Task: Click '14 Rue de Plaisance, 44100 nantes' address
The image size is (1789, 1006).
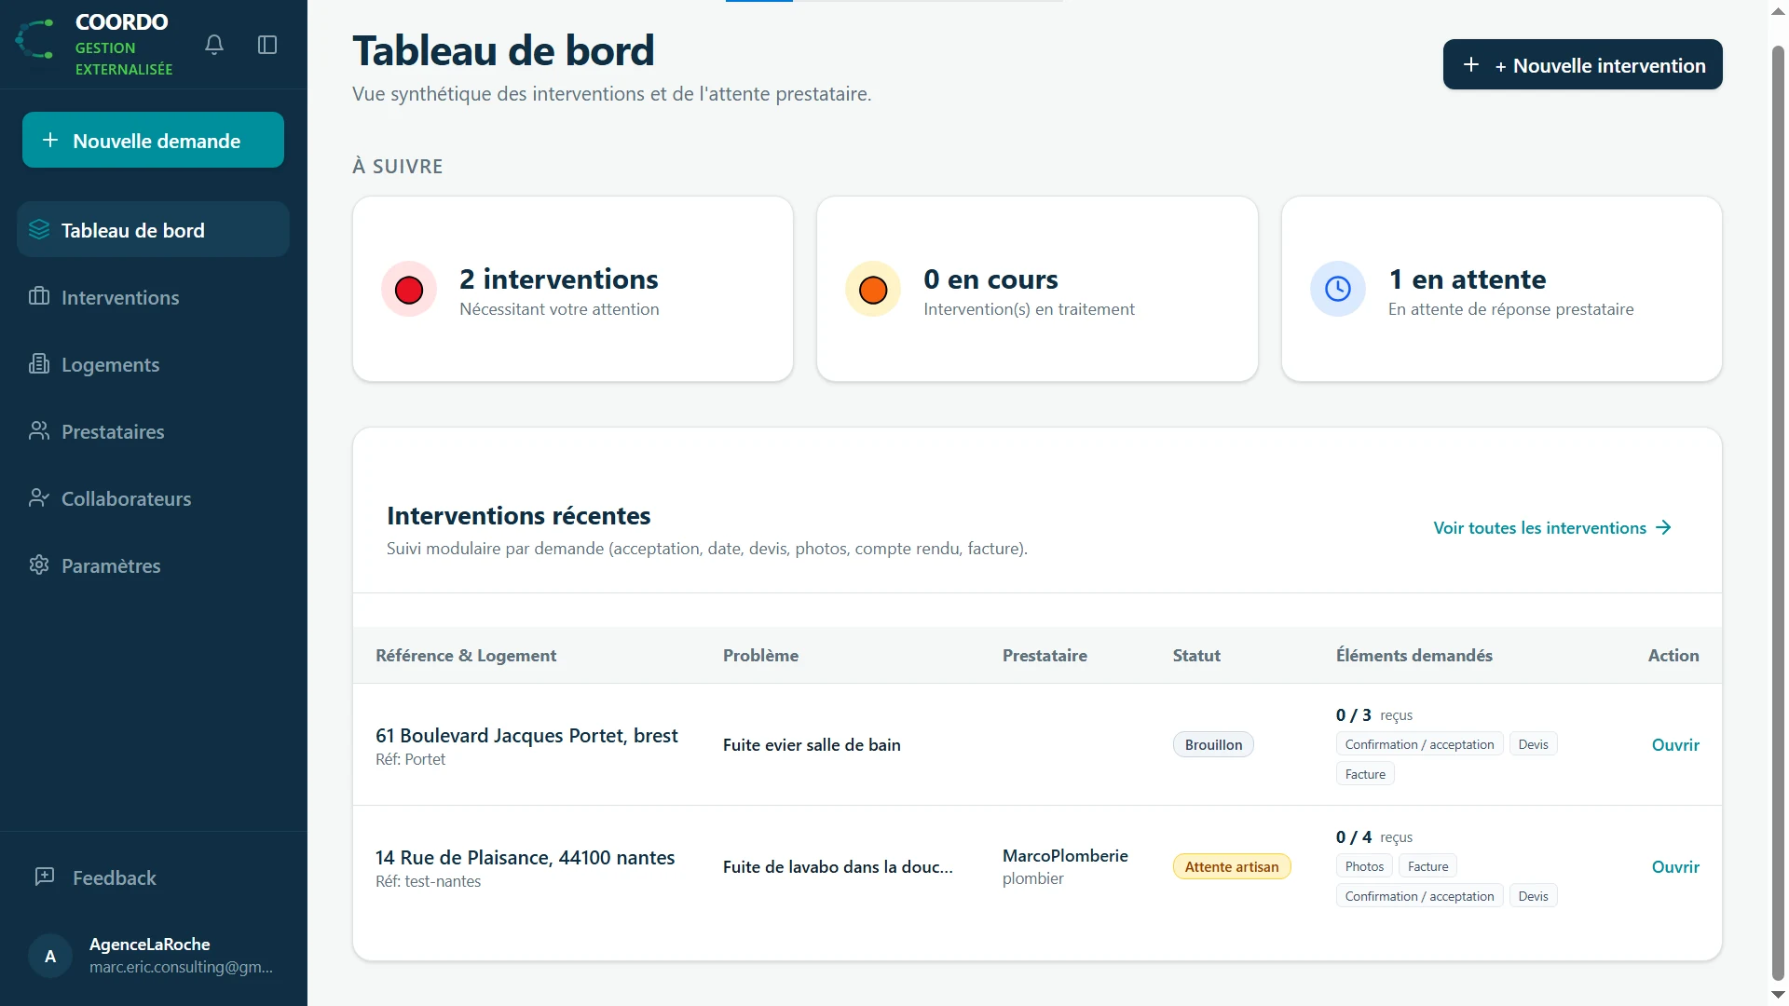Action: 525,857
